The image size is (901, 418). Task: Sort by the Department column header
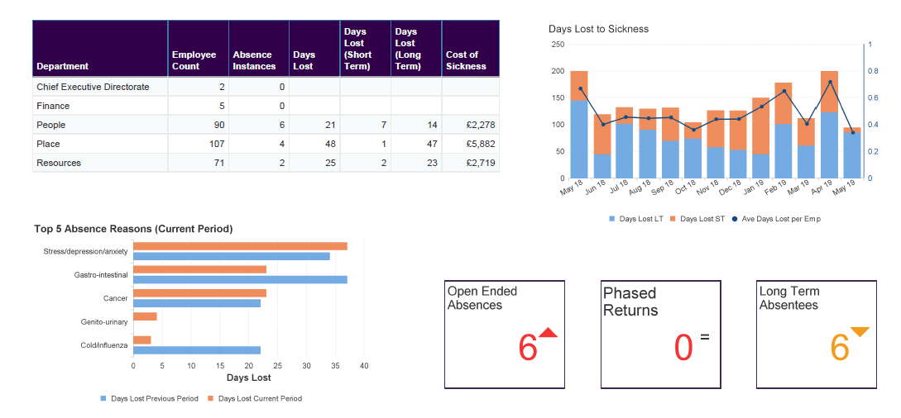63,66
